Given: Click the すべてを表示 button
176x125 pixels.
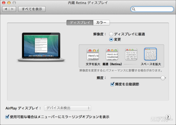Looking at the screenshot, I should 32,9.
